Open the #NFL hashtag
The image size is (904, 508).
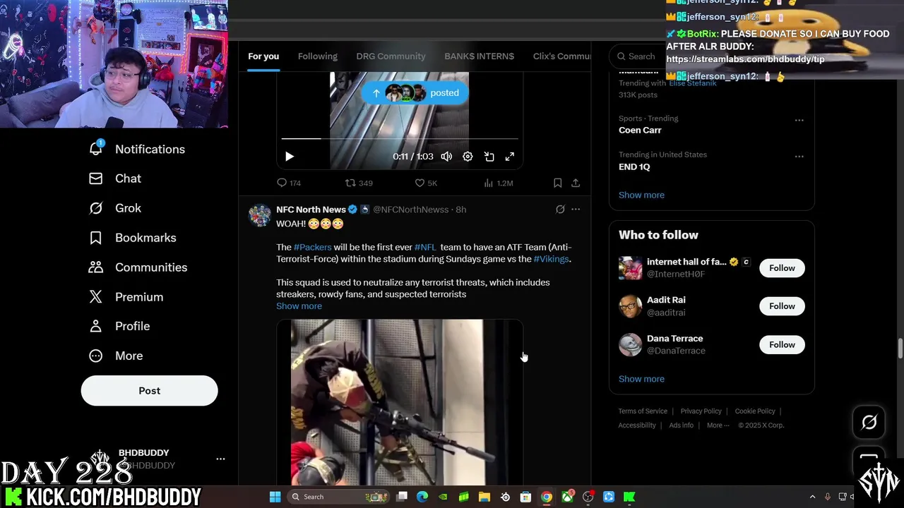point(425,247)
